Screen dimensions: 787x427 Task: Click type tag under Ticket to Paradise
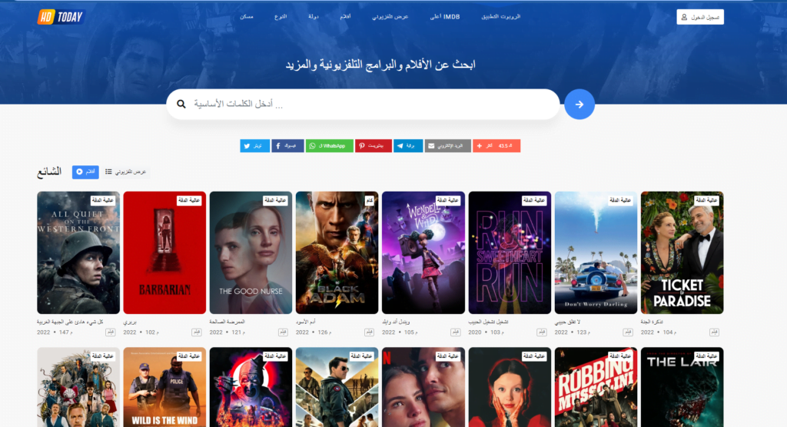pos(714,332)
